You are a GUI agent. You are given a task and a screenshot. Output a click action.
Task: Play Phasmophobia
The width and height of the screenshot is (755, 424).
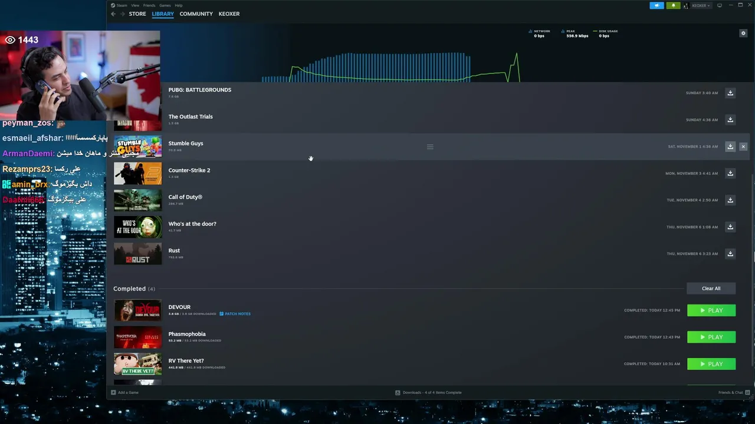(711, 337)
